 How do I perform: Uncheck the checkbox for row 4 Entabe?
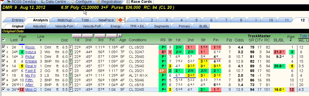coord(3,61)
